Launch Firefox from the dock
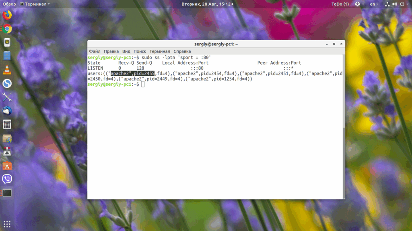Image resolution: width=412 pixels, height=231 pixels. point(7,15)
